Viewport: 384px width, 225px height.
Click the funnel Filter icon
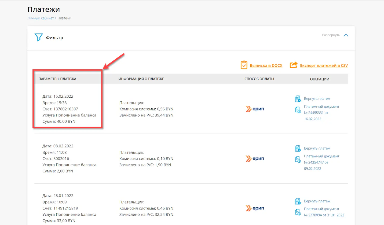(39, 37)
